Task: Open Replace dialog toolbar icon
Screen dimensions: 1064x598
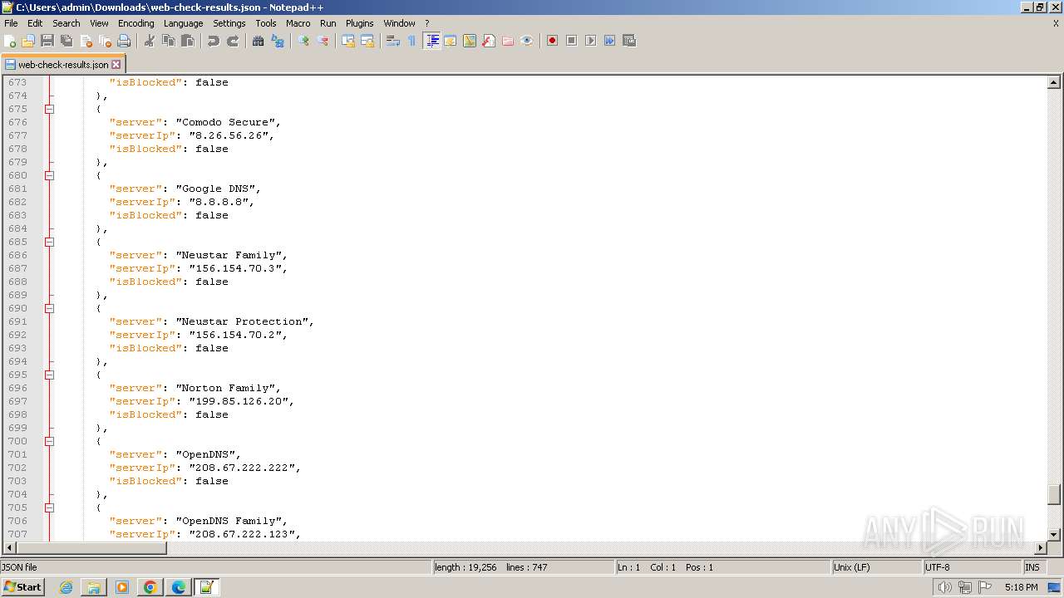Action: coord(278,41)
